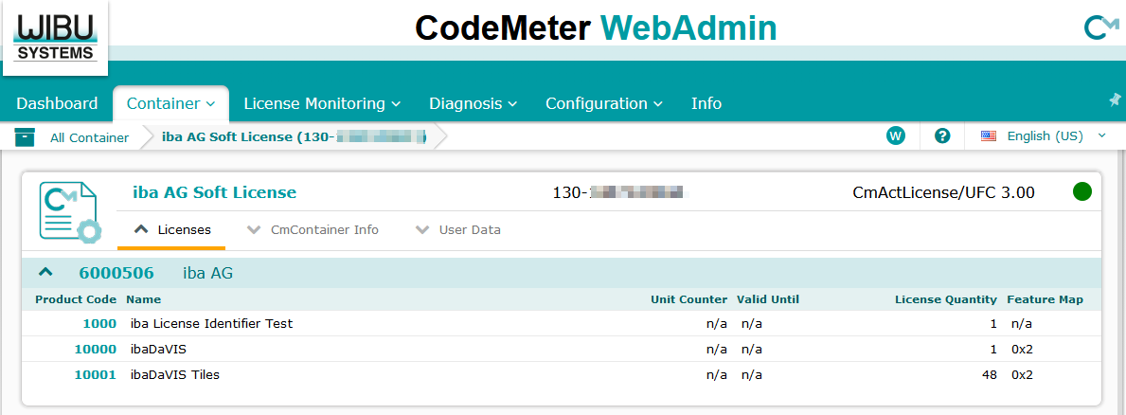
Task: Click the Feature Map column header
Action: (x=1045, y=299)
